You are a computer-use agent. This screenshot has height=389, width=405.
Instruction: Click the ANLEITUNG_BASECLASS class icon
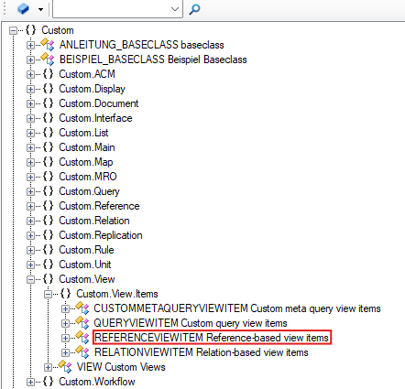[48, 44]
